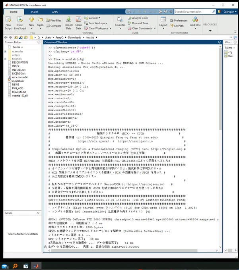Screen dimensions: 239x270
Task: Open Workspace panel actions menu
Action: click(235, 42)
